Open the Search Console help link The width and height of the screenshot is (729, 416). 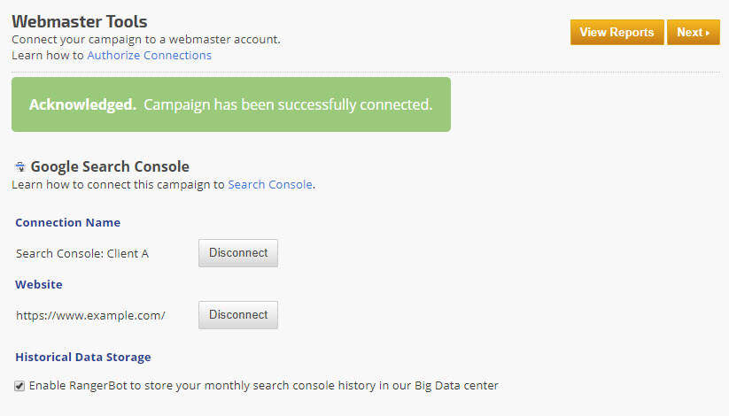point(270,185)
